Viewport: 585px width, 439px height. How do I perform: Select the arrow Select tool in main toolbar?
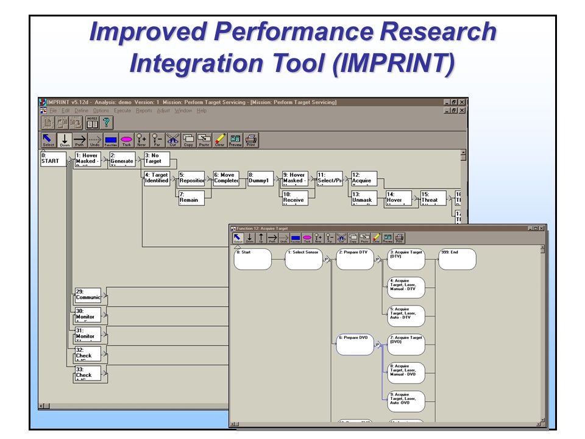point(49,140)
